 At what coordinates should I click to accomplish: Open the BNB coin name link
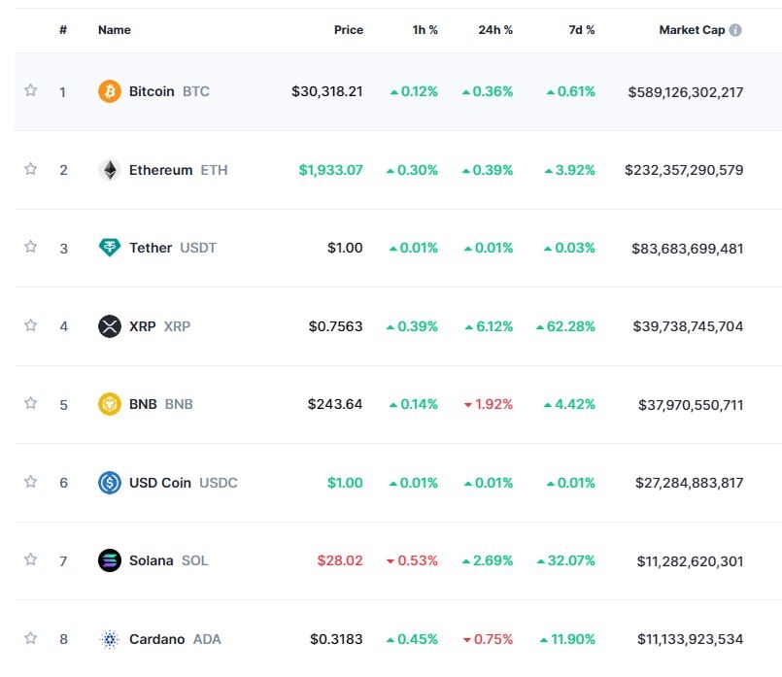pos(143,404)
